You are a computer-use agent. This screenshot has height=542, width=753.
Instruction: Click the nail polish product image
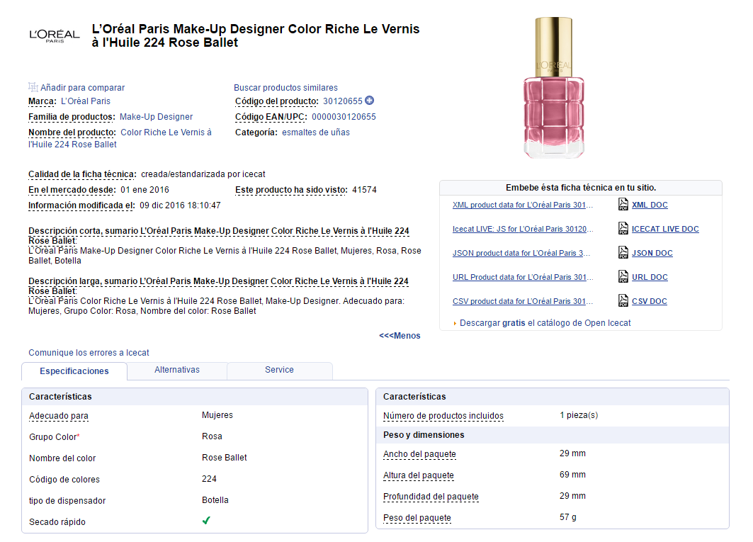tap(553, 89)
